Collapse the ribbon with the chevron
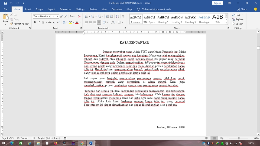This screenshot has width=260, height=146. [257, 28]
